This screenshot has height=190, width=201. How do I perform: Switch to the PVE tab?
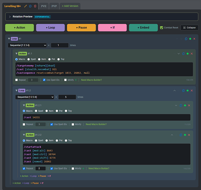pos(44,6)
